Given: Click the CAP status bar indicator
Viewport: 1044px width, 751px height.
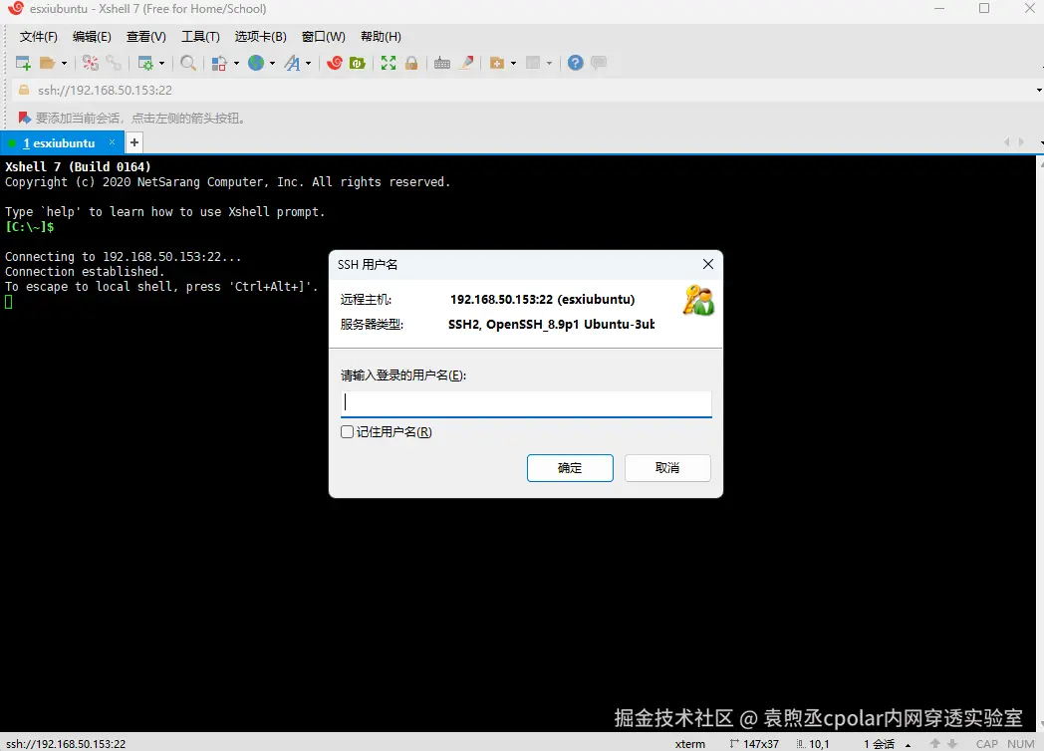Looking at the screenshot, I should click(987, 744).
